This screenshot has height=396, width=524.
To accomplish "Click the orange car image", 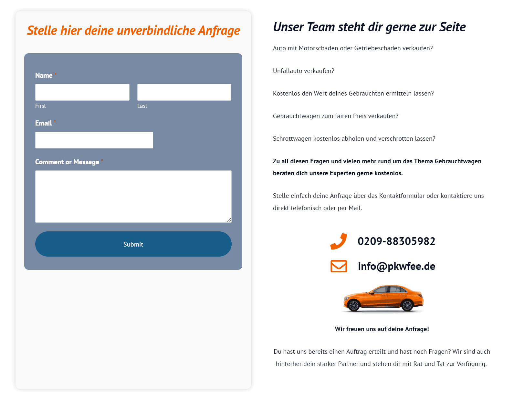I will pyautogui.click(x=383, y=299).
